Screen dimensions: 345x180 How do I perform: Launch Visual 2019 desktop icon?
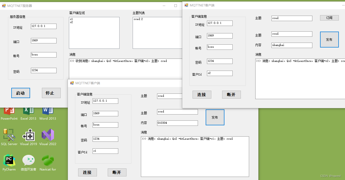pos(28,137)
